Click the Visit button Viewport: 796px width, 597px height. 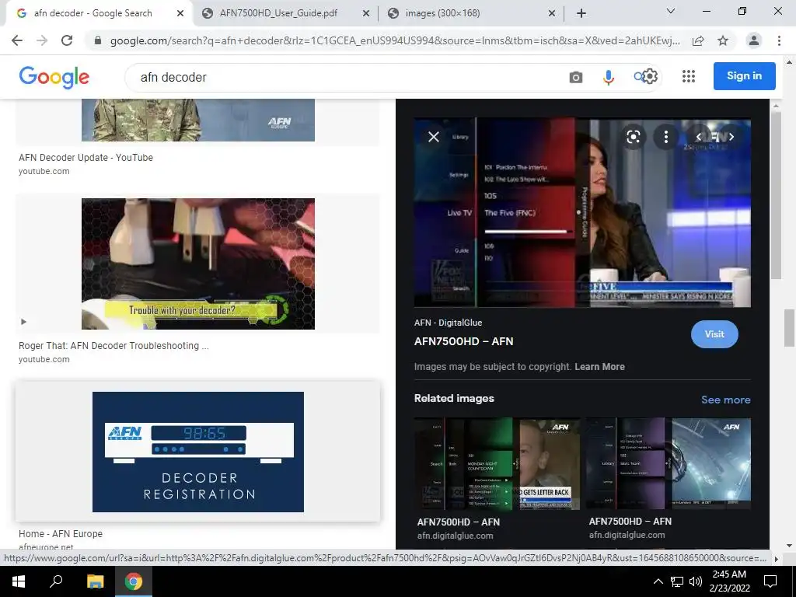pyautogui.click(x=714, y=334)
